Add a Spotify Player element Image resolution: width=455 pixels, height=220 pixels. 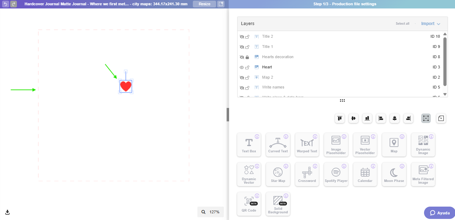point(336,174)
